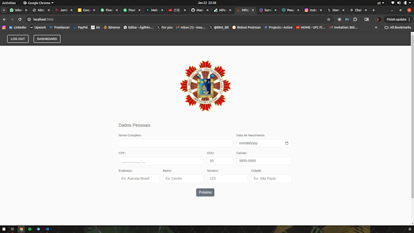This screenshot has height=233, width=414.
Task: Open the Instagram bookmark icon
Action: coord(4,27)
